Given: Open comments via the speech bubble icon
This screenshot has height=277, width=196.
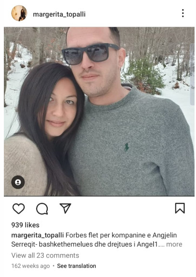Looking at the screenshot, I should pyautogui.click(x=42, y=209).
